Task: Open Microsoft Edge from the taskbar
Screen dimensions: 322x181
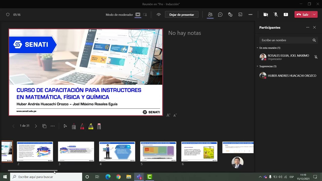Action: point(108,177)
